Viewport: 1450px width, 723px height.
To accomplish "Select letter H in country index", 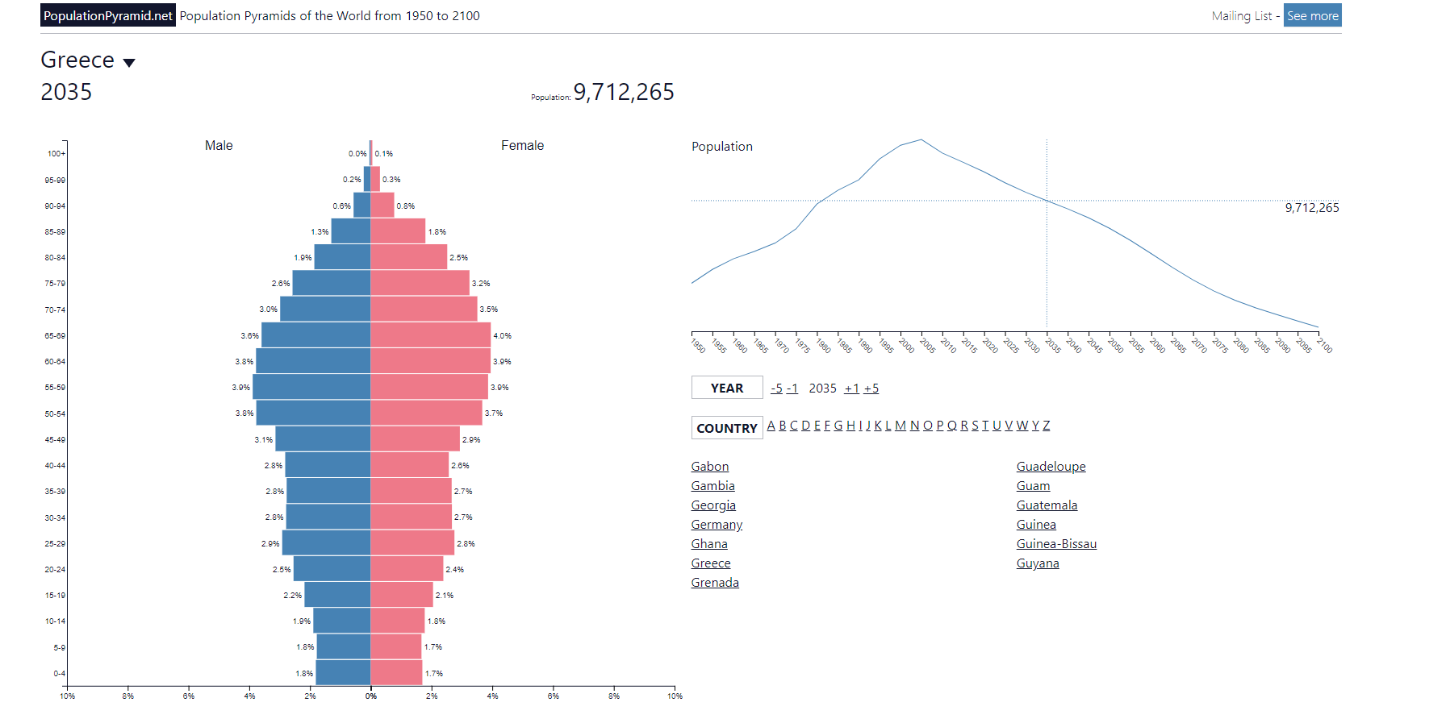I will (850, 426).
